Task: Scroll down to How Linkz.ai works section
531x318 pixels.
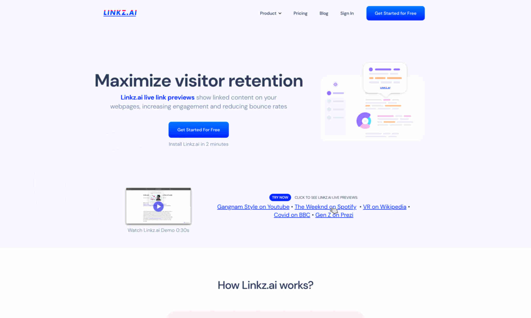Action: [x=265, y=285]
